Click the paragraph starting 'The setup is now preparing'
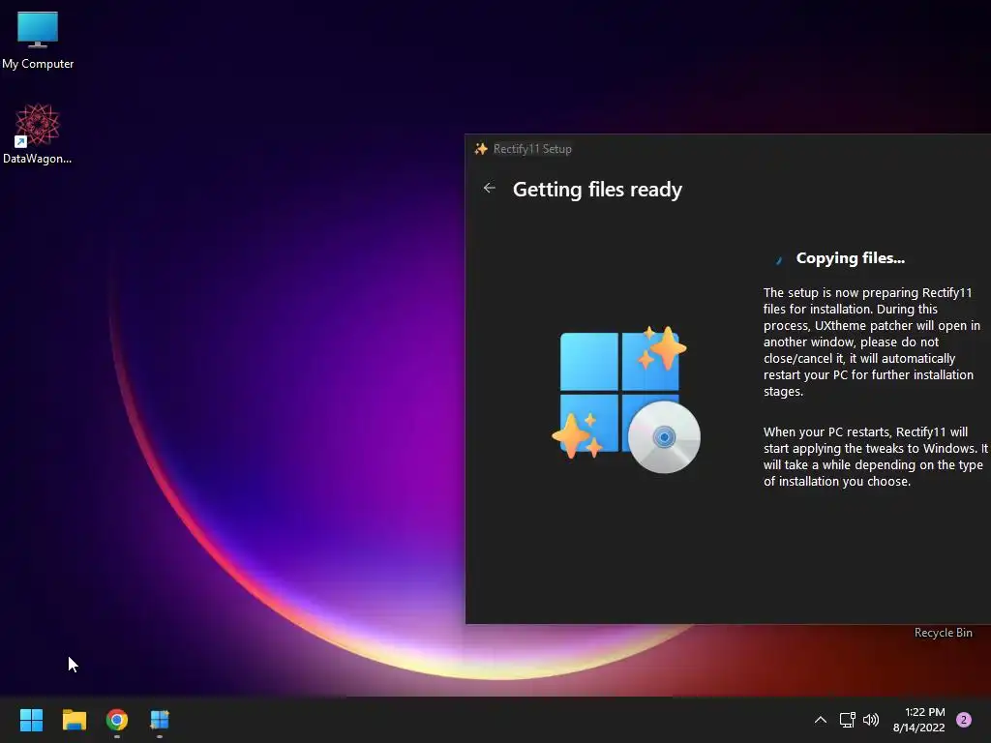Image resolution: width=991 pixels, height=743 pixels. pos(872,342)
